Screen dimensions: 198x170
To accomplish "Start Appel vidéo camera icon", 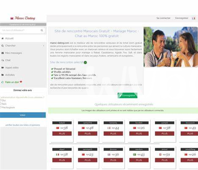I will point(3,68).
